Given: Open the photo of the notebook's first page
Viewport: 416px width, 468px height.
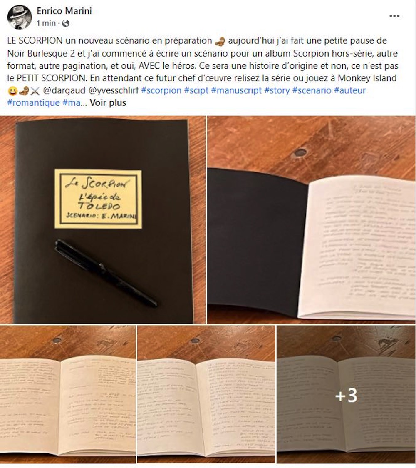Looking at the screenshot, I should point(311,220).
